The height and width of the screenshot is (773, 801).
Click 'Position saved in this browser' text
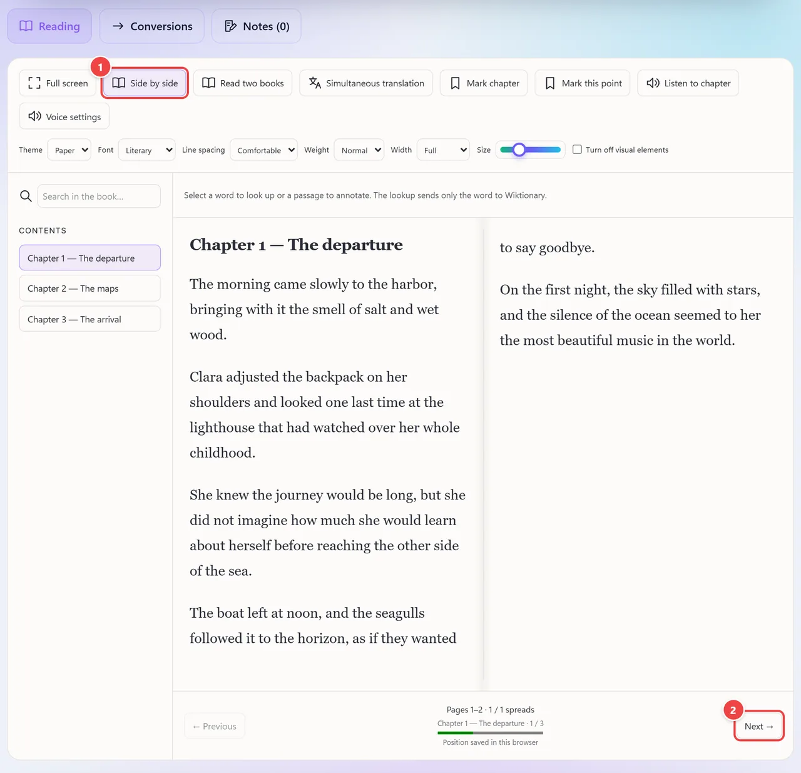(491, 742)
